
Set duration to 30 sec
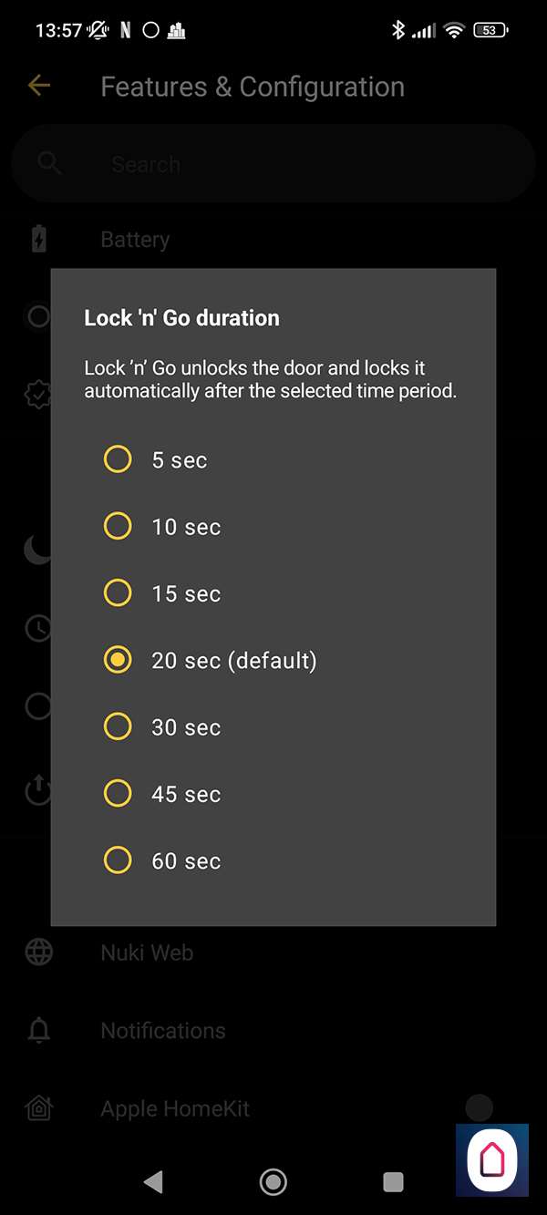pyautogui.click(x=118, y=726)
